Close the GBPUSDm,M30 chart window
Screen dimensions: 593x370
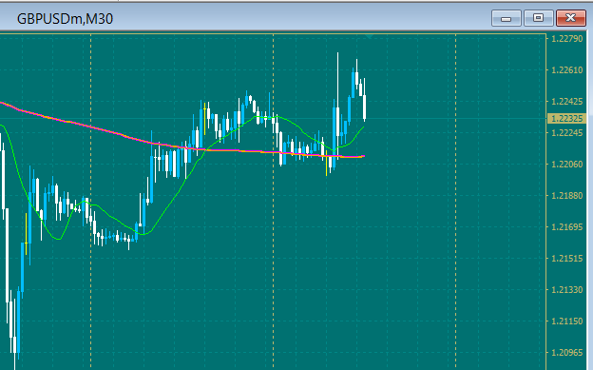pyautogui.click(x=571, y=18)
